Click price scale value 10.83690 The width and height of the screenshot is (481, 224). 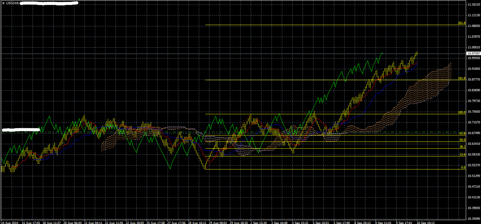point(473,90)
